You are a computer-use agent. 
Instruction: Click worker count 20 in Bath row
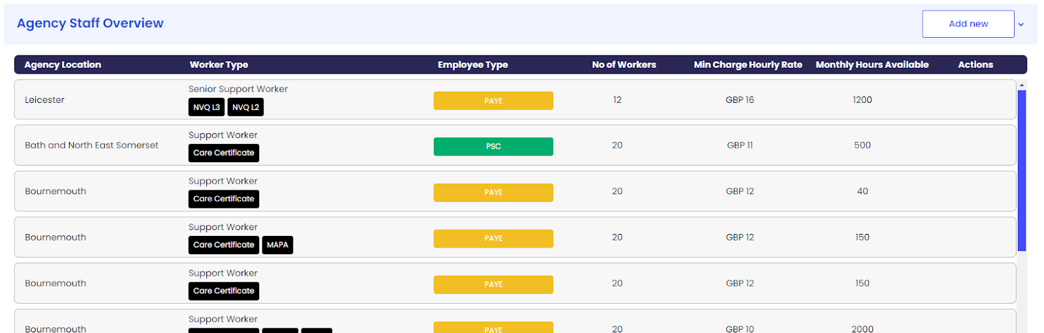pos(617,145)
